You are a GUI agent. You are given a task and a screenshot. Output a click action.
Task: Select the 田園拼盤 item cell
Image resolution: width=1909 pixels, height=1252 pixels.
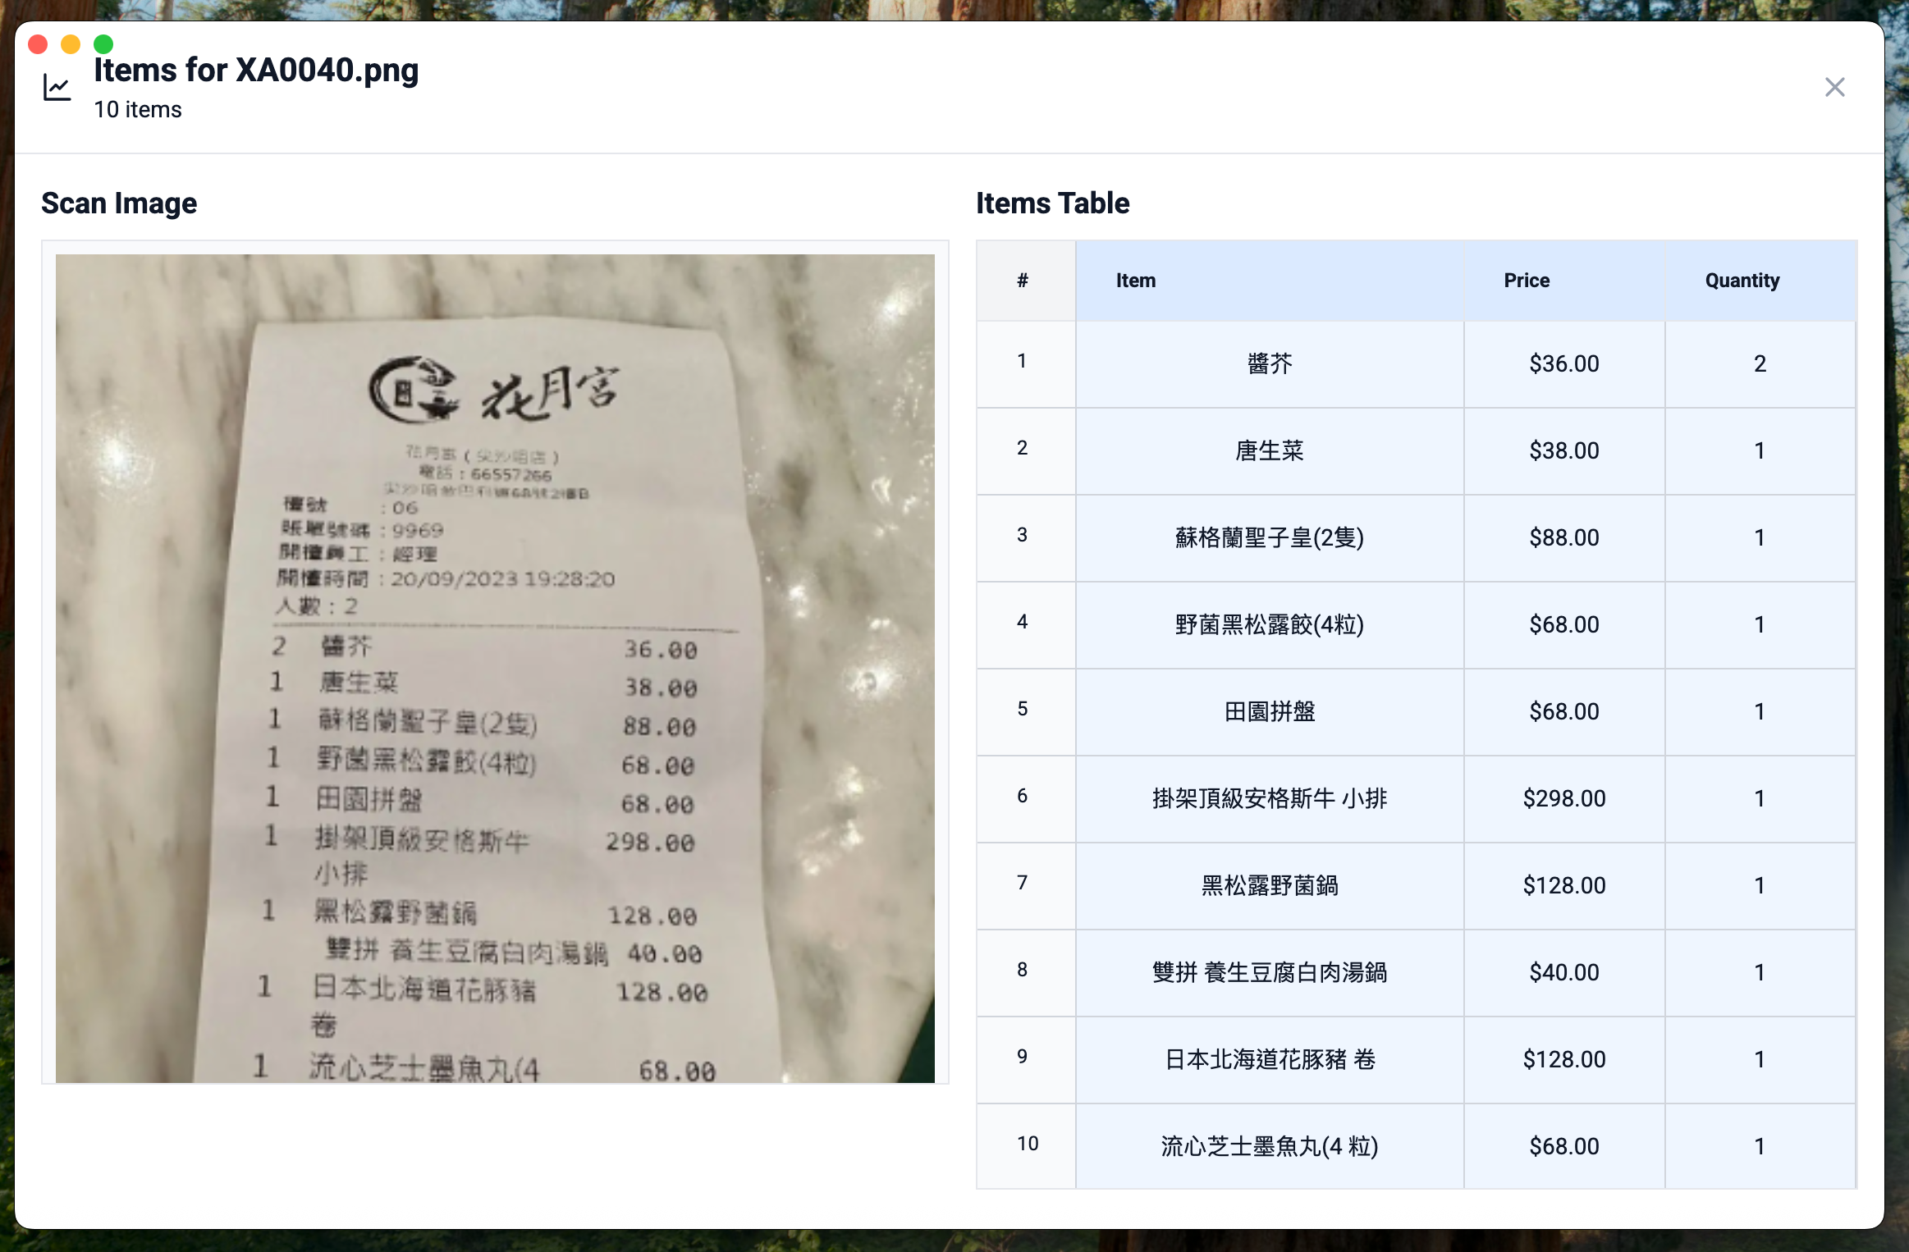click(1269, 711)
